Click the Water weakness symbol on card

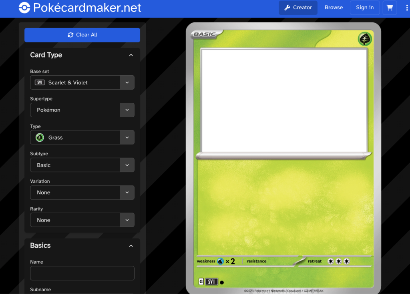pos(221,261)
